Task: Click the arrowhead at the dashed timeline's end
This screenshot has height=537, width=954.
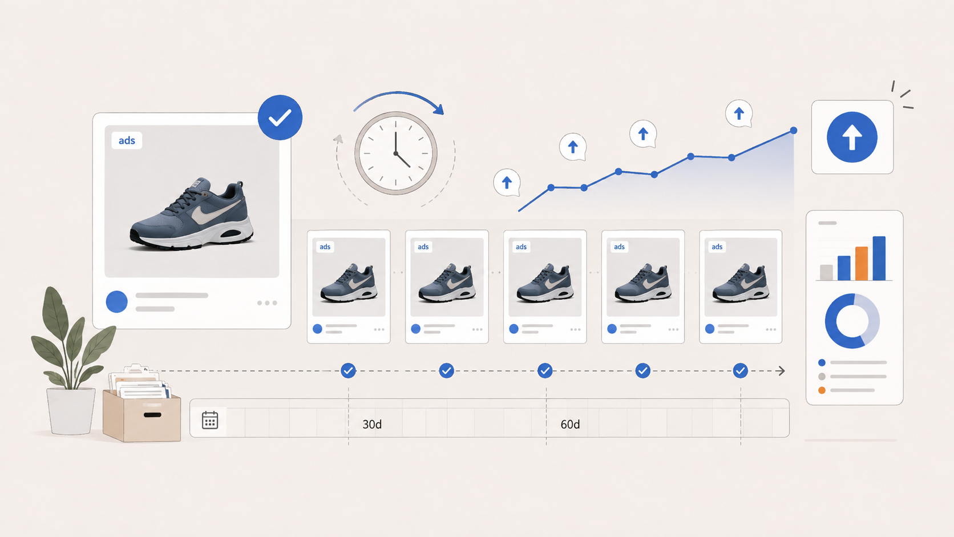Action: click(x=781, y=371)
